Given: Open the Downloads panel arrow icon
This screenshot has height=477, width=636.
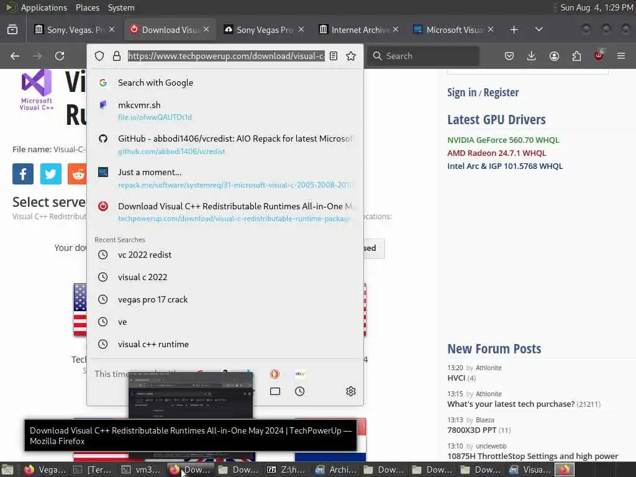Looking at the screenshot, I should (532, 56).
